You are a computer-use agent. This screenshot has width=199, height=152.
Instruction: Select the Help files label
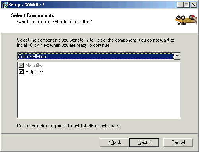click(34, 72)
